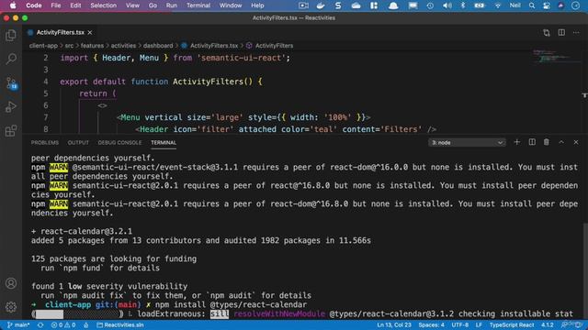588x330 pixels.
Task: Maximize the terminal panel with chevron up
Action: coord(561,142)
